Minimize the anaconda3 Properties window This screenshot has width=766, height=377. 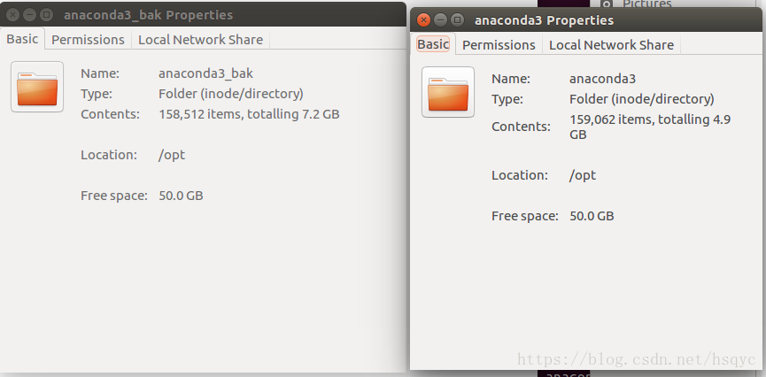(x=441, y=20)
